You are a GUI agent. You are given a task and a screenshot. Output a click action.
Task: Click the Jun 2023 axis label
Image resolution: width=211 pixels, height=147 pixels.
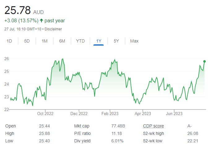pos(174,114)
